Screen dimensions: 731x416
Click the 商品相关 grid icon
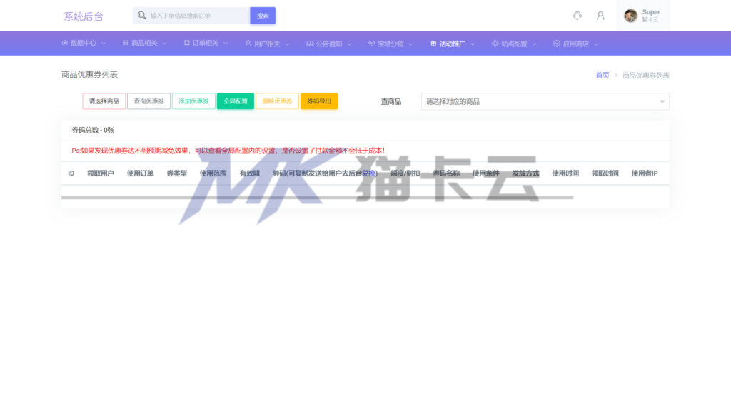(126, 43)
